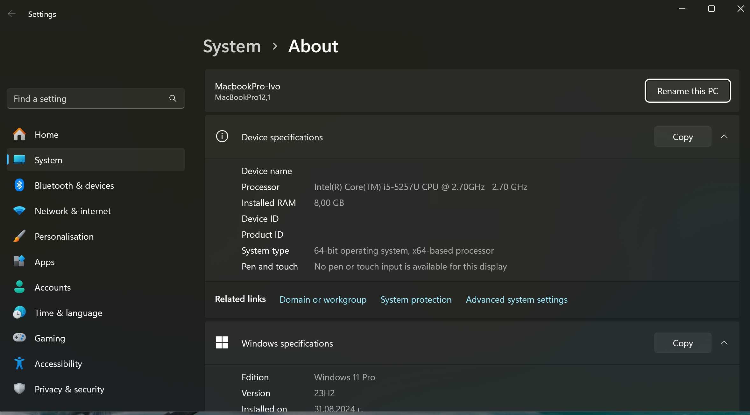Screen dimensions: 750x415
Task: Click the Related links heading
Action: pos(240,299)
